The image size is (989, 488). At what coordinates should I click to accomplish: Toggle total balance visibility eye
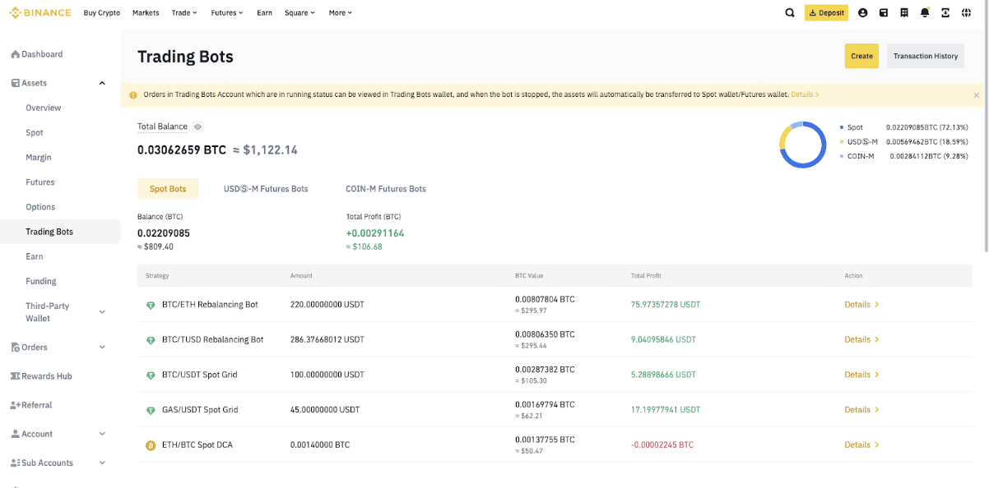click(197, 127)
